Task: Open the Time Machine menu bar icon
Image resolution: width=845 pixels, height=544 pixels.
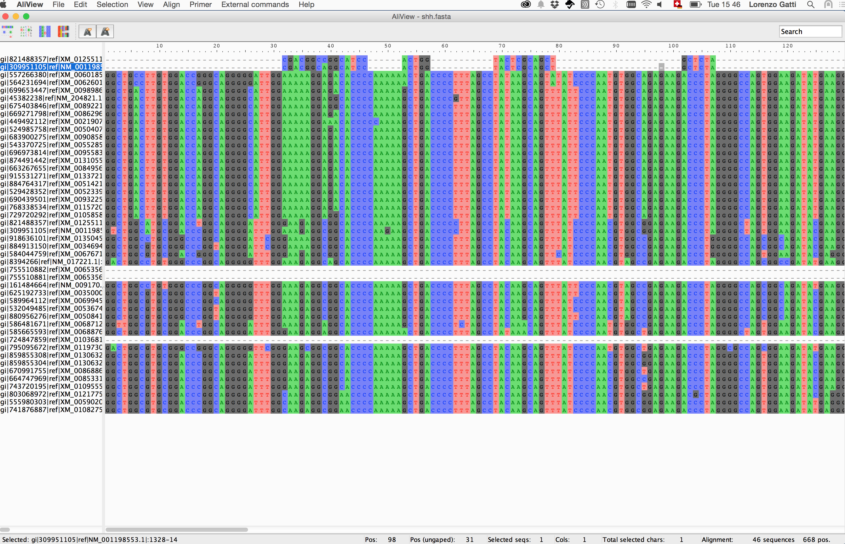Action: tap(600, 5)
